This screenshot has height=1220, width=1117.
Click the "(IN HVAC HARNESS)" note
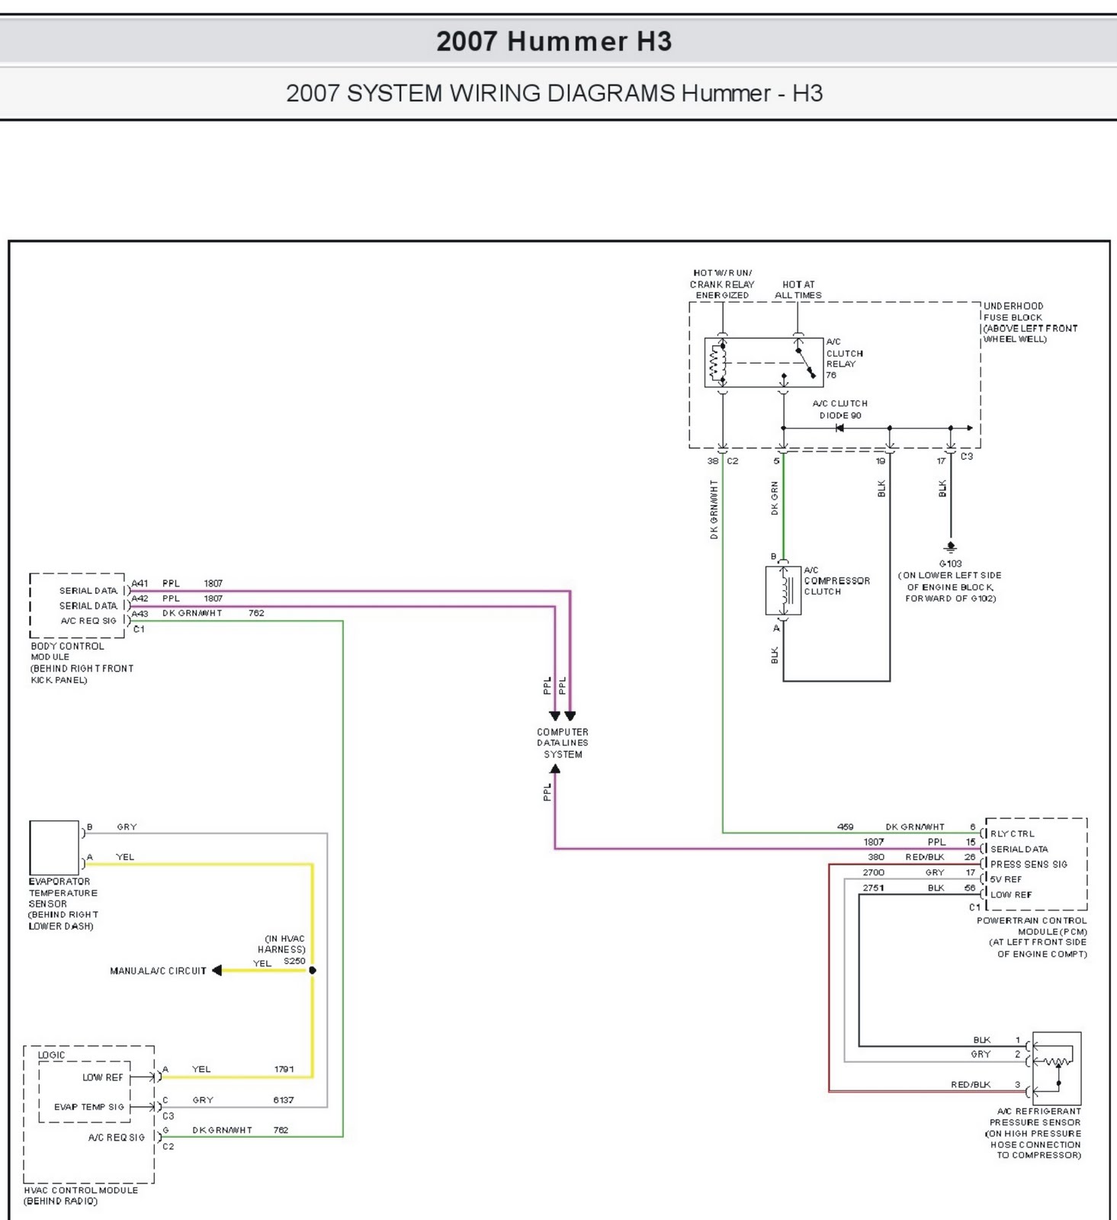[x=281, y=944]
